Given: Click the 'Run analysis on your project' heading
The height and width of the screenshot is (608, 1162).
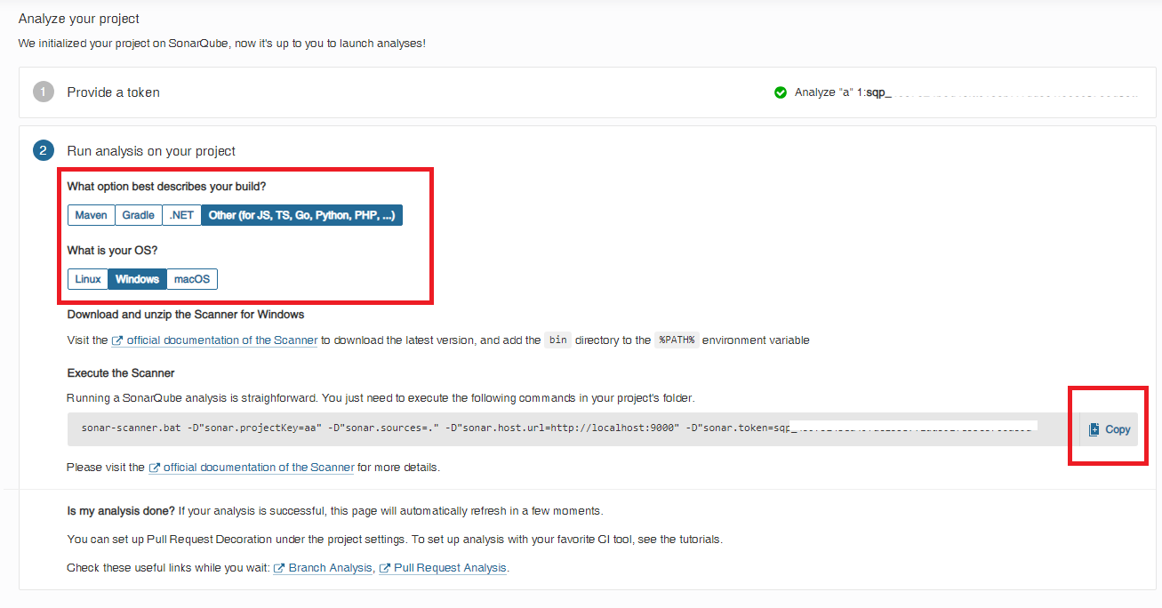Looking at the screenshot, I should tap(151, 151).
